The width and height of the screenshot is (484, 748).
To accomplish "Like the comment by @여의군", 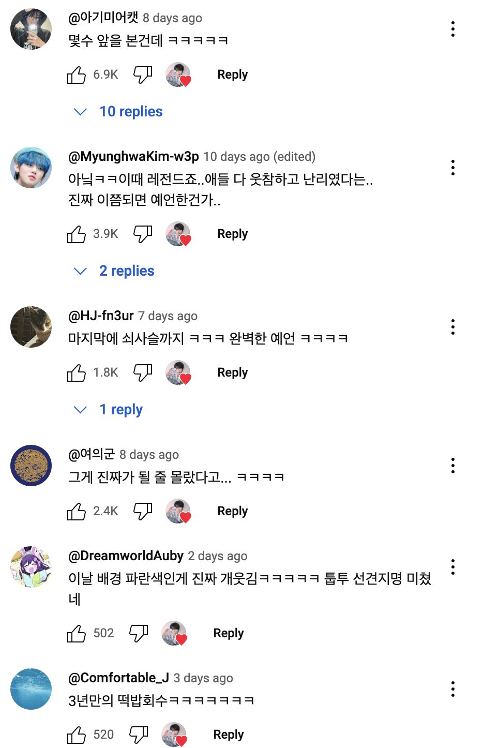I will pos(77,512).
